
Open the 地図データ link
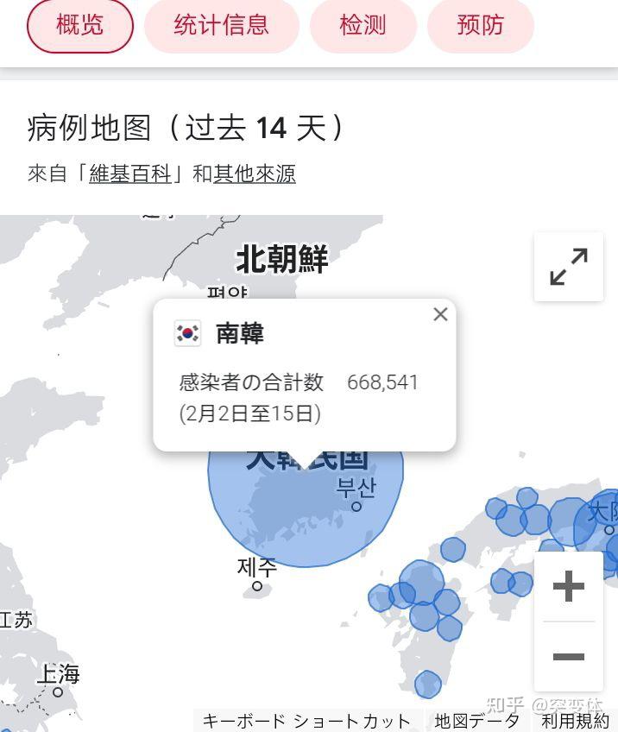point(476,722)
